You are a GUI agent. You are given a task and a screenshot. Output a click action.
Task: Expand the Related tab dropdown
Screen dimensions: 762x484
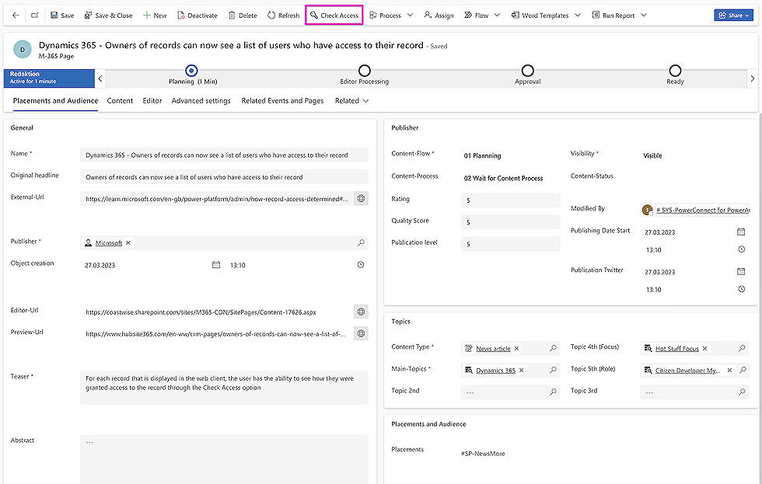351,100
